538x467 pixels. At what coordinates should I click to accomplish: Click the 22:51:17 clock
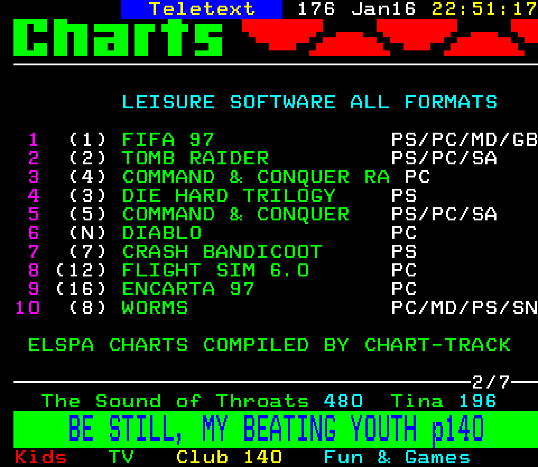click(x=485, y=9)
